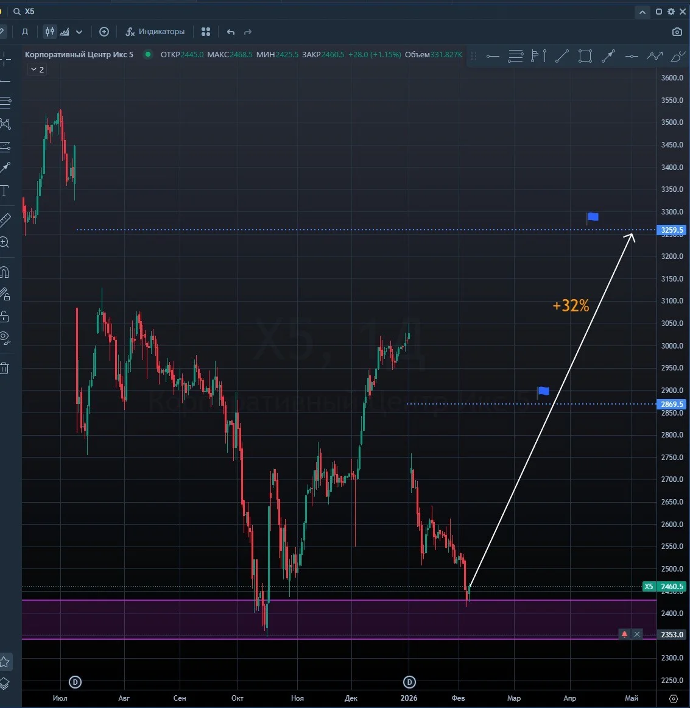Maximize the chart panel square icon
This screenshot has height=708, width=690.
pos(659,12)
